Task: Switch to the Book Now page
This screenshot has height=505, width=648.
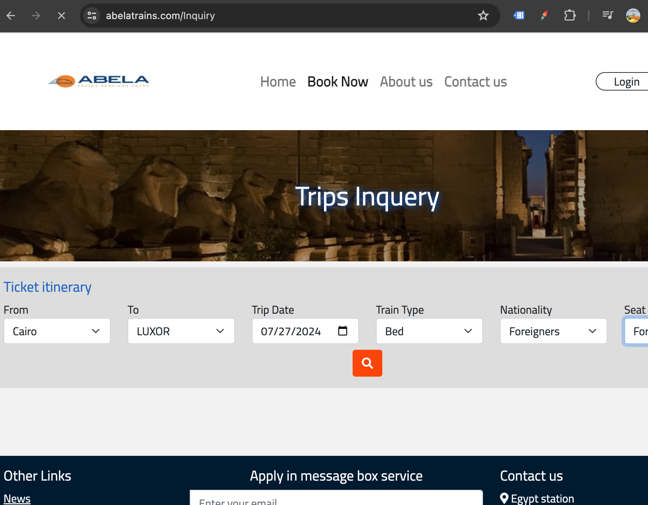Action: tap(337, 81)
